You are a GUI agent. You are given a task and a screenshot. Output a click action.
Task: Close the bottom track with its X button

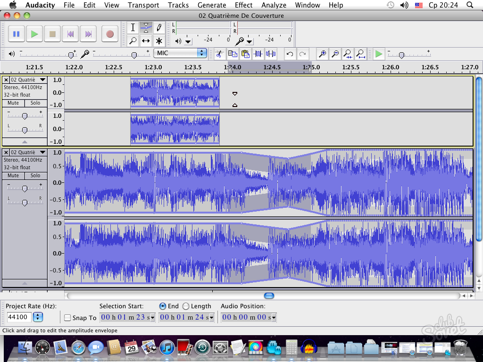point(6,152)
